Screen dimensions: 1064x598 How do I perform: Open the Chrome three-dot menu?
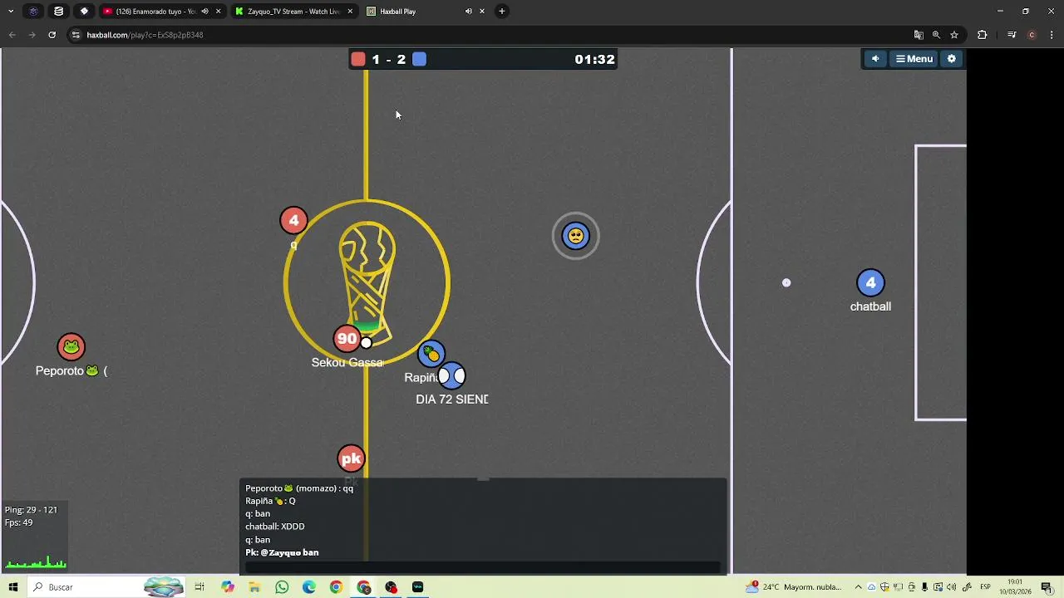coord(1052,35)
